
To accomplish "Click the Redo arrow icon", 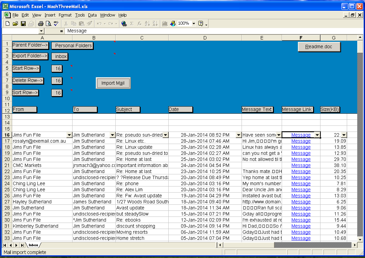I will tap(111, 24).
